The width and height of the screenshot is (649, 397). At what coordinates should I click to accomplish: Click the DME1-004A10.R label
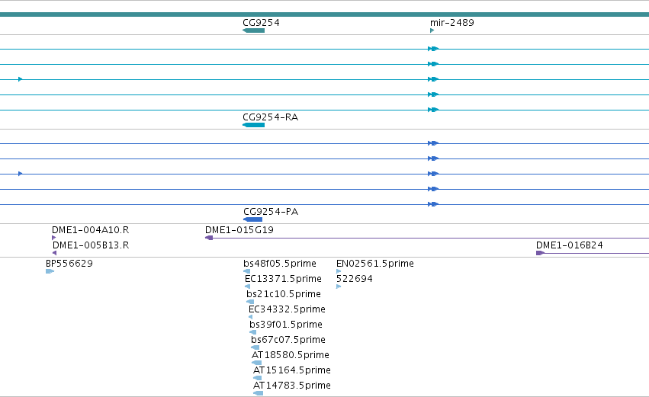[x=90, y=230]
